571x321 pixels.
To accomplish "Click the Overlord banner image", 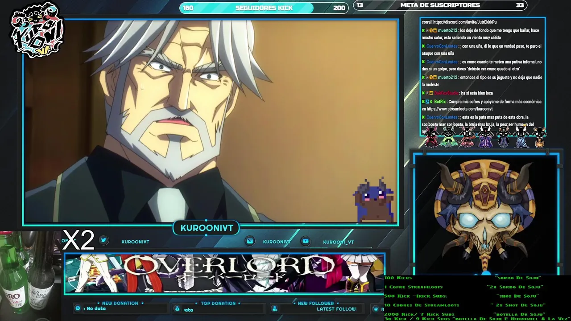I will click(224, 274).
